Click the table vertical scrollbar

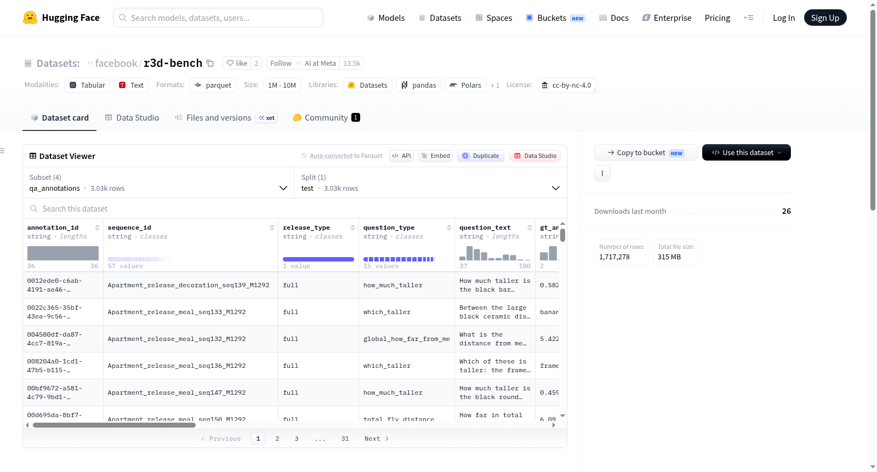pos(562,235)
